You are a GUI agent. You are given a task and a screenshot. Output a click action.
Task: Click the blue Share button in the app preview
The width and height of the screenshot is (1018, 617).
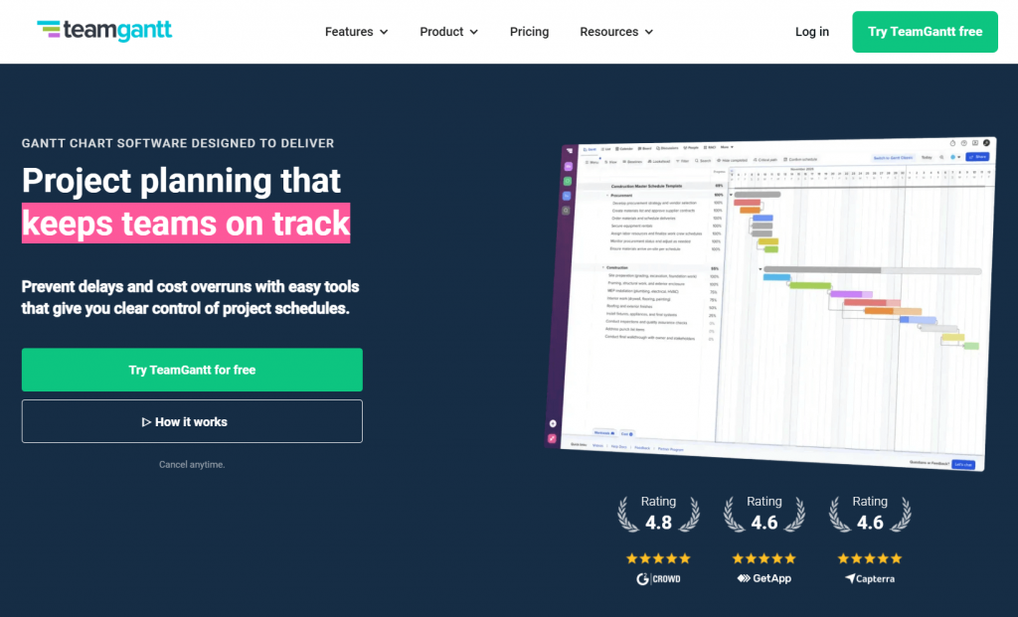pyautogui.click(x=977, y=157)
